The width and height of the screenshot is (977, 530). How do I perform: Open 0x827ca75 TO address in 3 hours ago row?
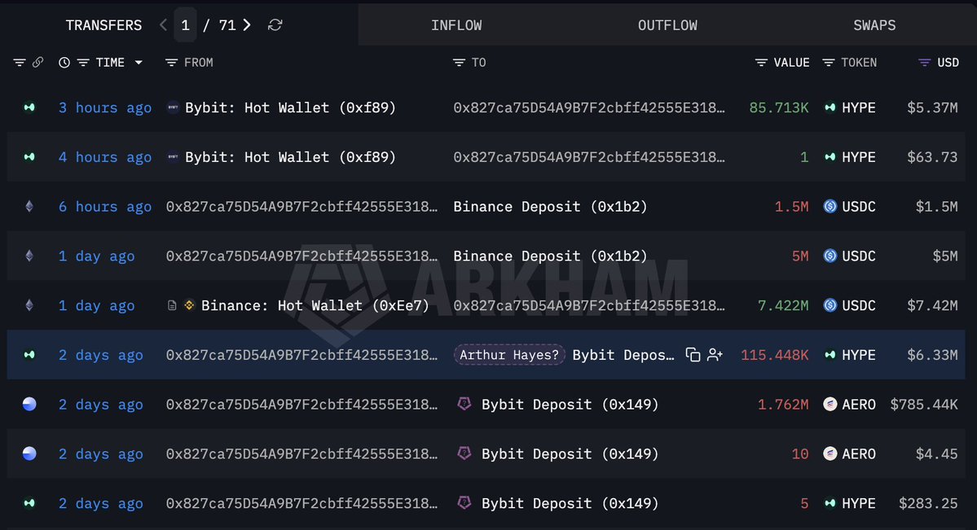589,107
